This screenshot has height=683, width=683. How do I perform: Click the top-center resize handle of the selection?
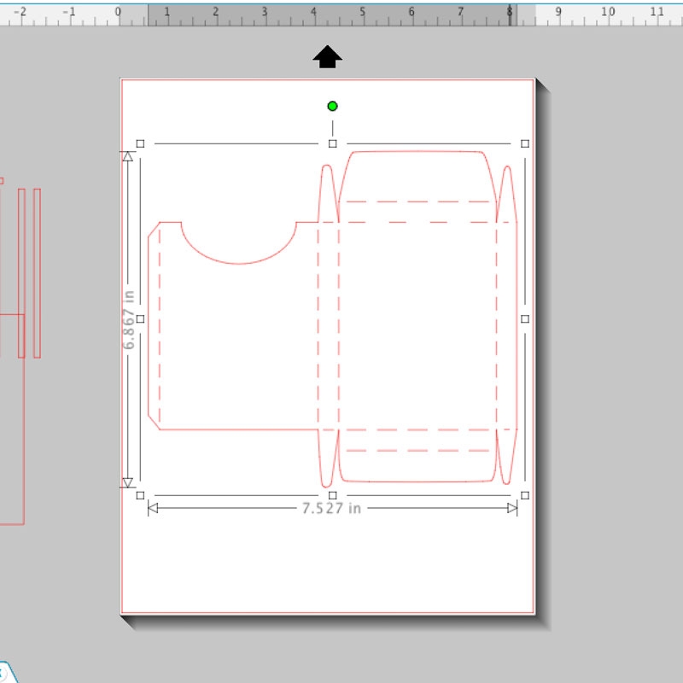point(332,143)
